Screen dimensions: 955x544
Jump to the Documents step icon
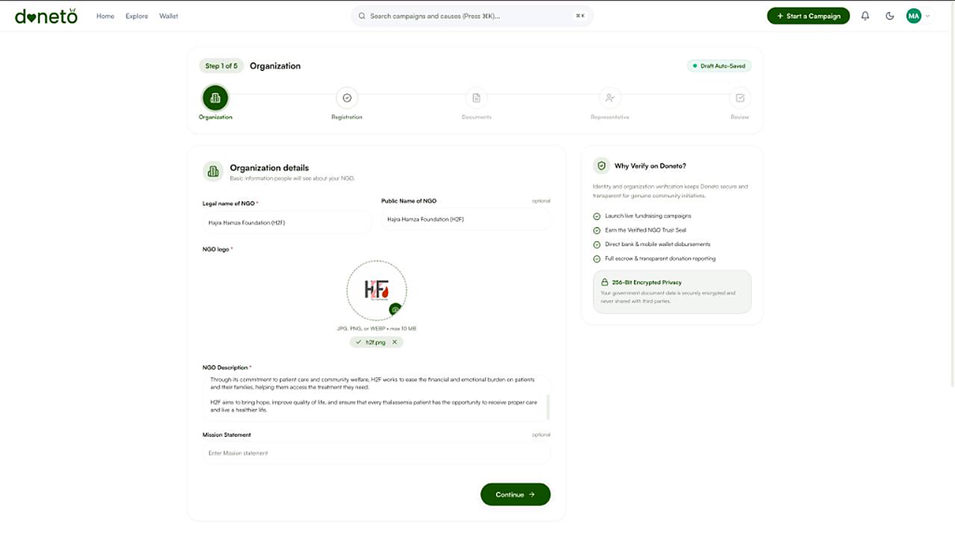click(476, 98)
